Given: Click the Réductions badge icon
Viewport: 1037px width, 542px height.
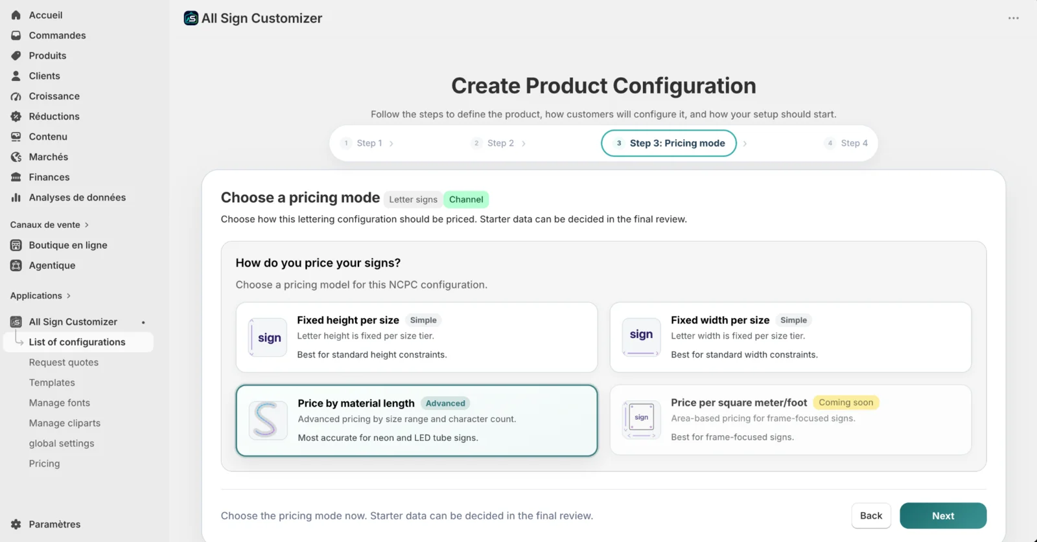Looking at the screenshot, I should pos(16,117).
